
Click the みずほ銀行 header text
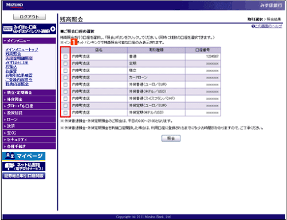pos(271,5)
